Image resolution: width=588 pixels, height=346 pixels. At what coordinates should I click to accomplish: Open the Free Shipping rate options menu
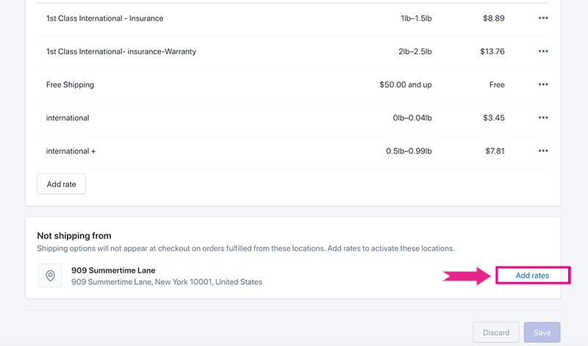tap(543, 84)
